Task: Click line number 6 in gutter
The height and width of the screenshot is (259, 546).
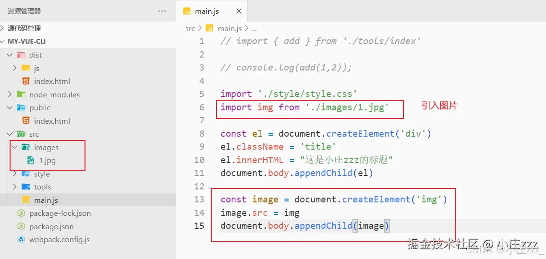Action: [x=202, y=107]
